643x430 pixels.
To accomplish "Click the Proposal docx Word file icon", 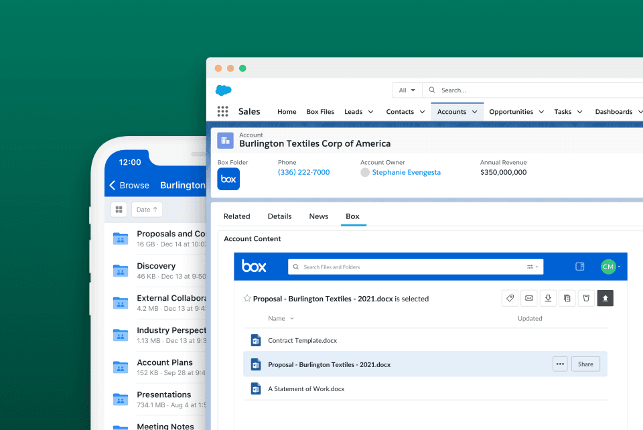I will tap(255, 364).
